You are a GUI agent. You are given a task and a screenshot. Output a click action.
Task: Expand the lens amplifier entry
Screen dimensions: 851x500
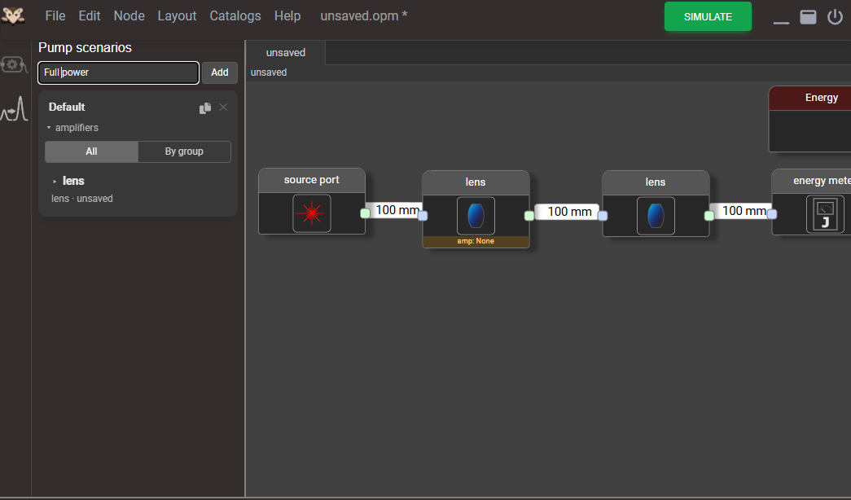point(55,182)
